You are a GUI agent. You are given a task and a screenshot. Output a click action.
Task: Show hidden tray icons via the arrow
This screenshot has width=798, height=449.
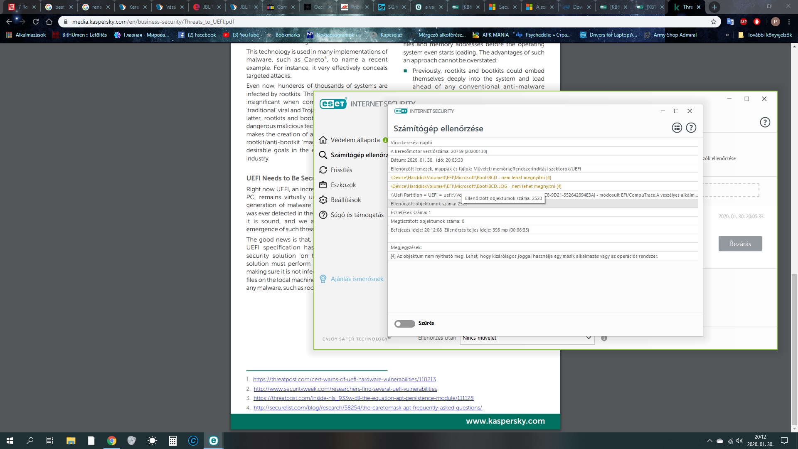(x=710, y=440)
